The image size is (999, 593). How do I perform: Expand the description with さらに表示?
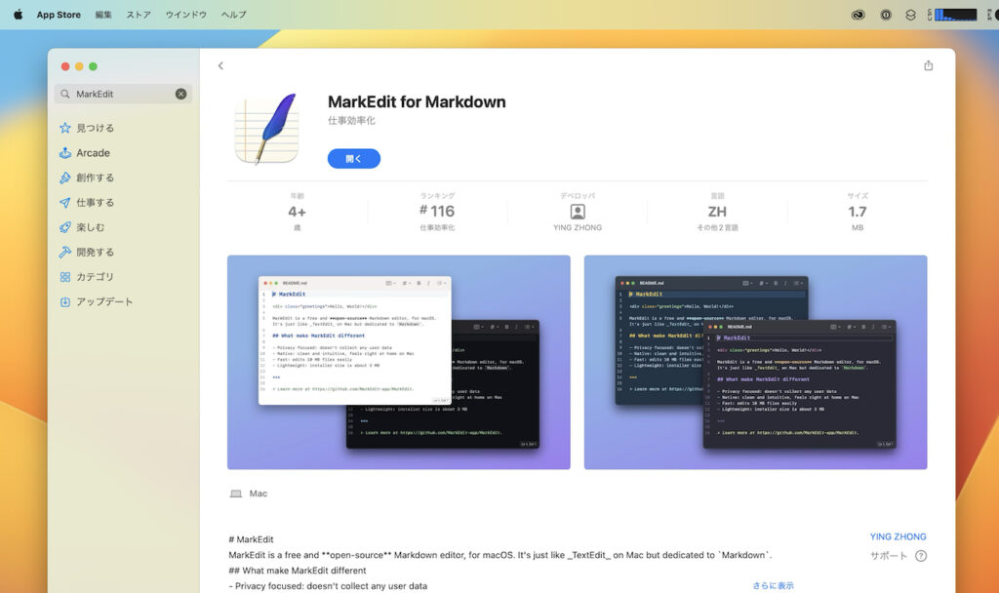770,583
